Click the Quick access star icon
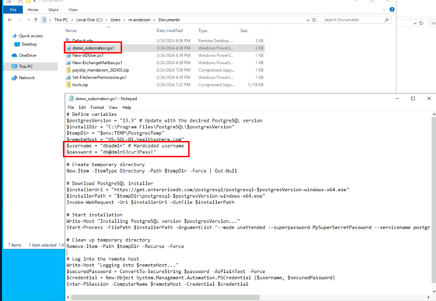The image size is (436, 301). point(15,36)
